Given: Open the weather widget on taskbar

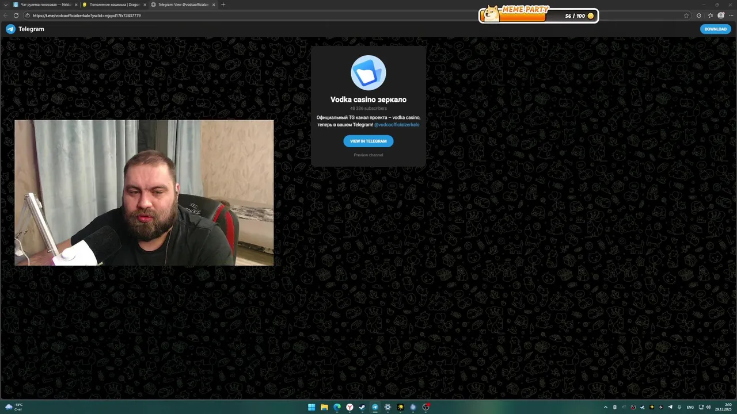Looking at the screenshot, I should pyautogui.click(x=13, y=407).
